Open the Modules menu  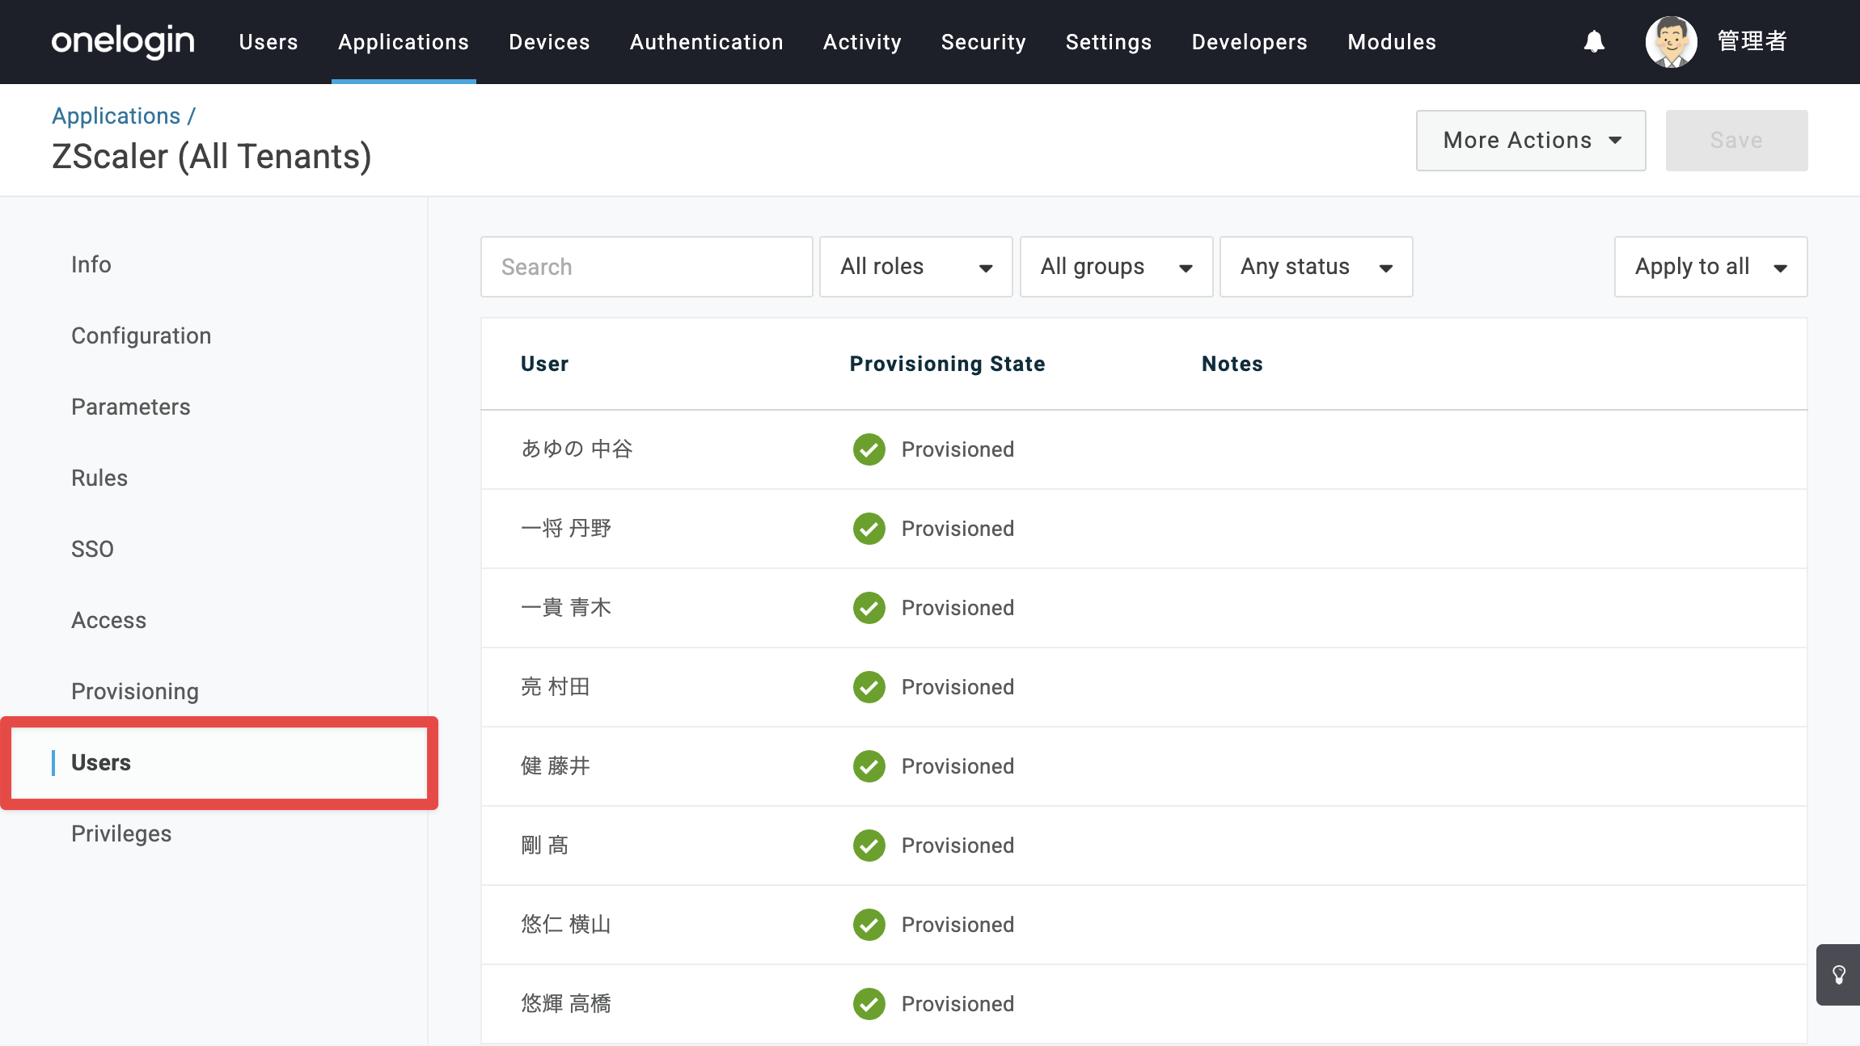pos(1392,42)
